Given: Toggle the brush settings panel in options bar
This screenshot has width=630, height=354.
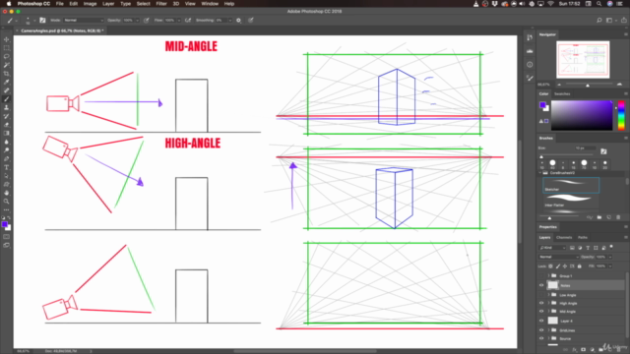Looking at the screenshot, I should pos(42,20).
